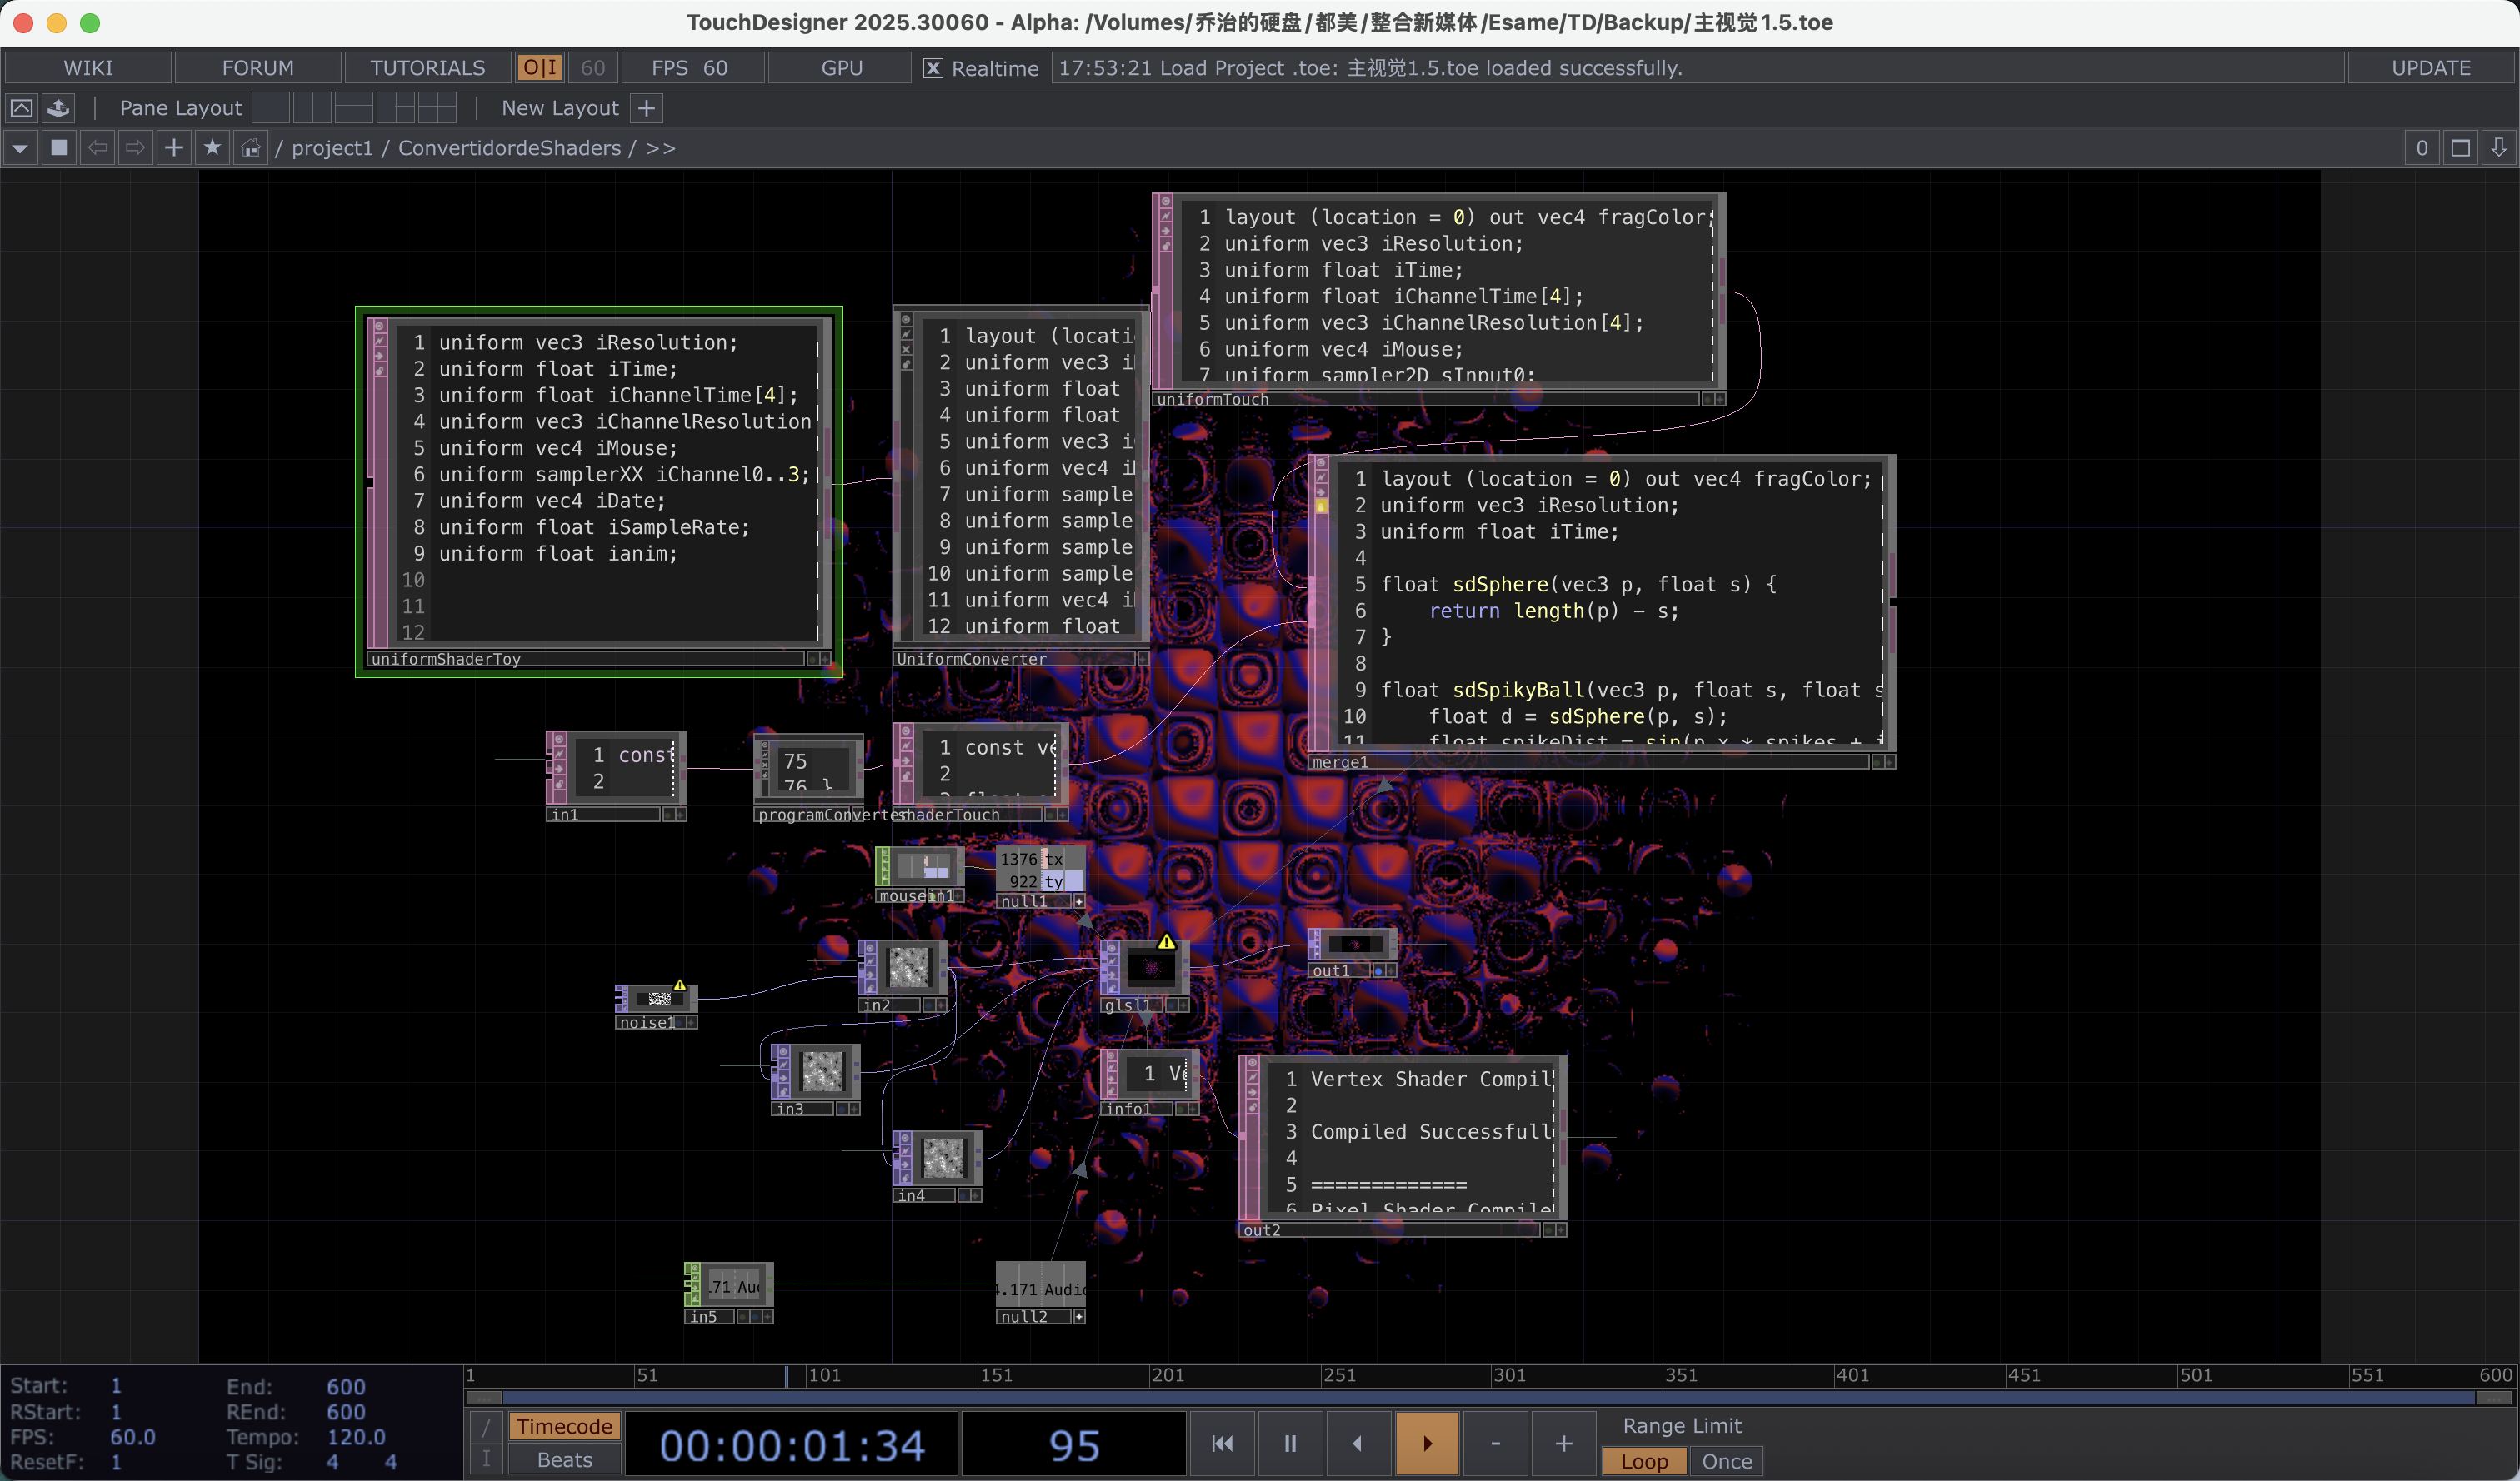2520x1481 pixels.
Task: Add a new layout with plus button
Action: click(647, 108)
